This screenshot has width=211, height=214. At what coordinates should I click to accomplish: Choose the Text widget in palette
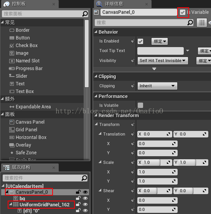(x=17, y=84)
